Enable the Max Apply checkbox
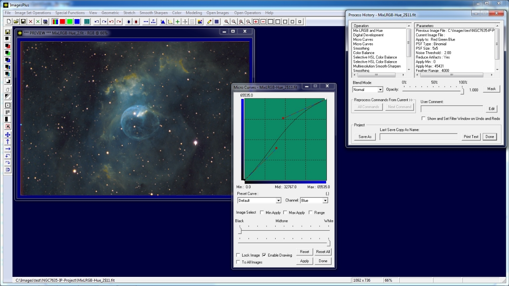Image resolution: width=509 pixels, height=286 pixels. (x=285, y=213)
